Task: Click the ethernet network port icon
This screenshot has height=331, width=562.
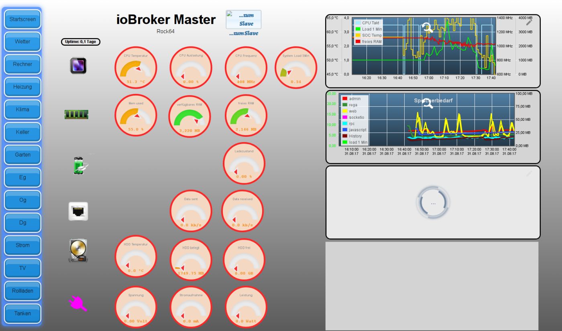Action: point(78,211)
